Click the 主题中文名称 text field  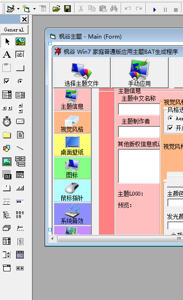139,109
